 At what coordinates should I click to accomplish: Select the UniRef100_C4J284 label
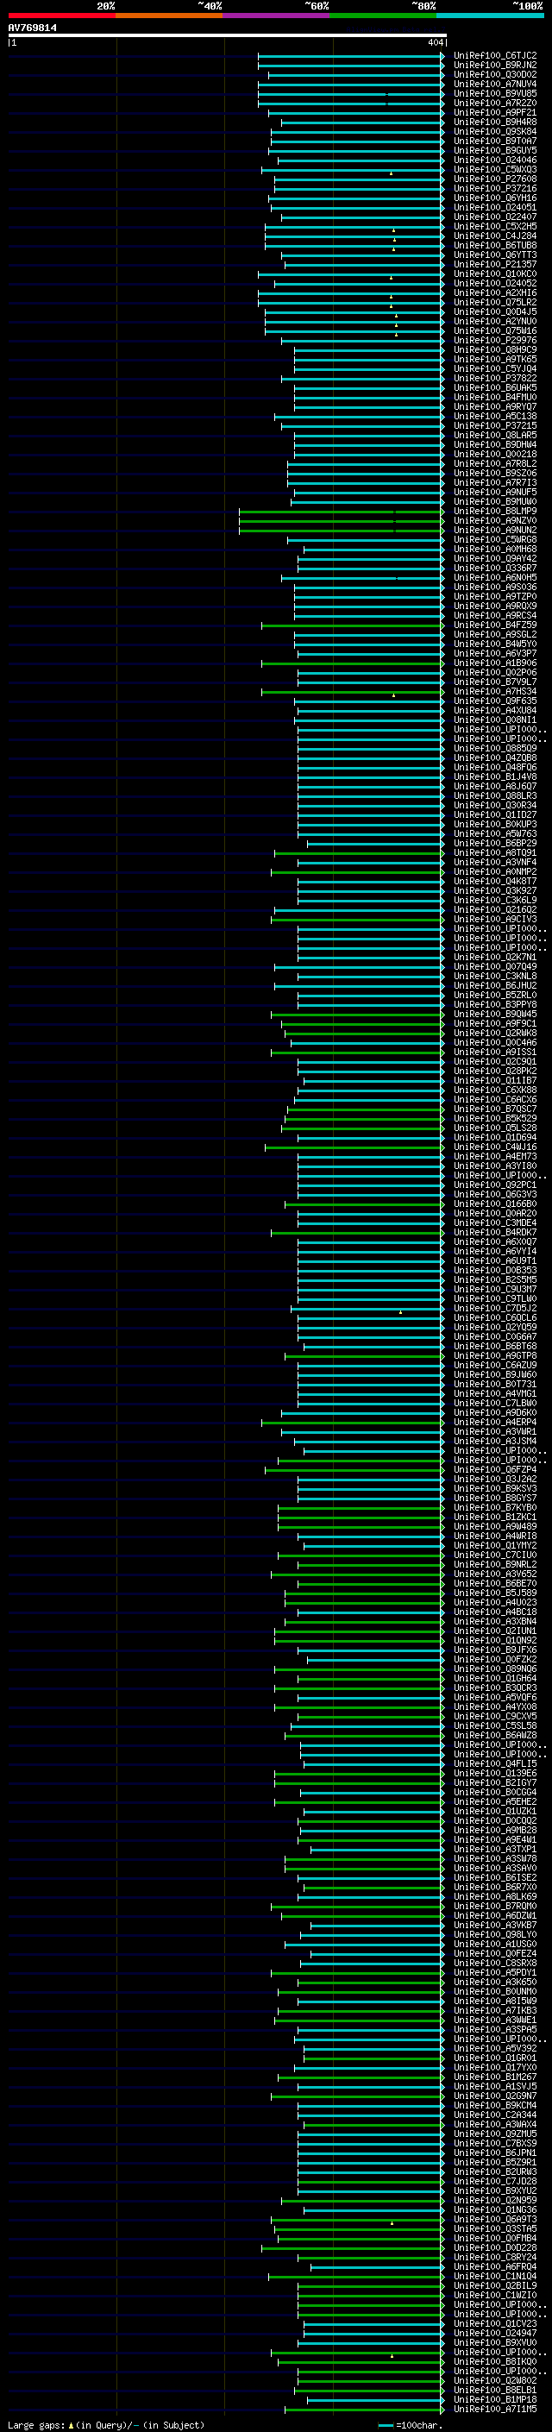pyautogui.click(x=494, y=236)
